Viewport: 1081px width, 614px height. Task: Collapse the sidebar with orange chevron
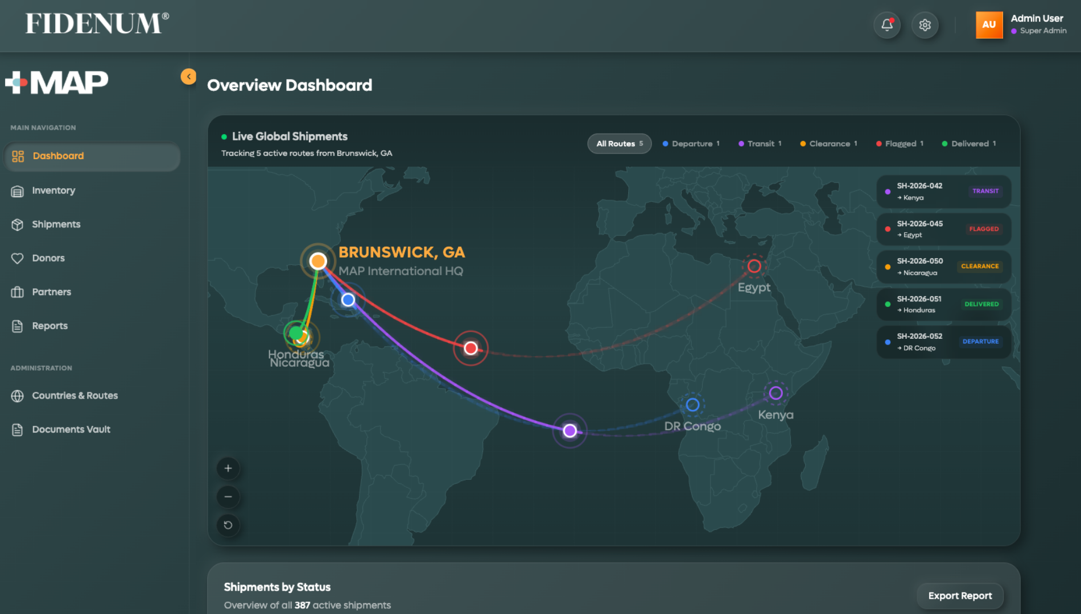pos(188,77)
